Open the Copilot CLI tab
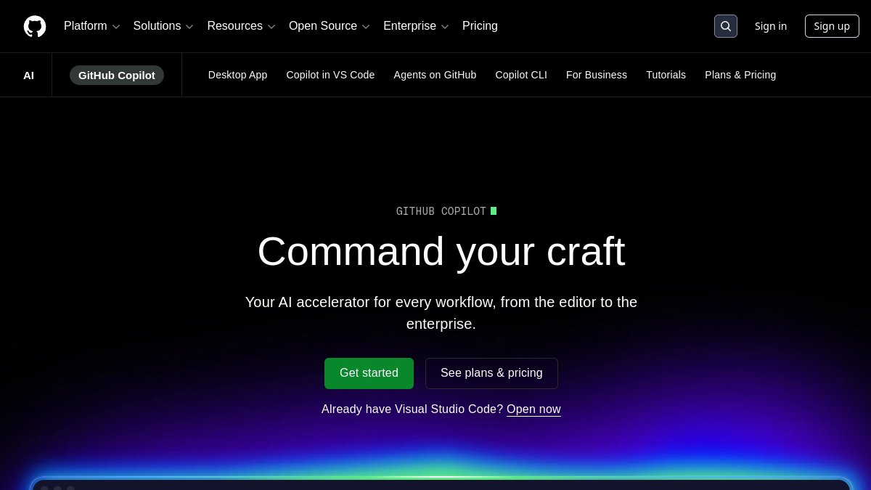871x490 pixels. click(x=521, y=75)
